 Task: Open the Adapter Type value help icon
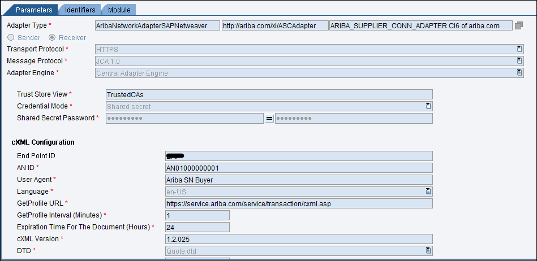519,25
